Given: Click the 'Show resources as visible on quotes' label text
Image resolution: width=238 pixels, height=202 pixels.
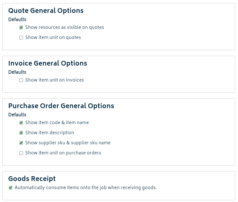Looking at the screenshot, I should click(x=65, y=27).
